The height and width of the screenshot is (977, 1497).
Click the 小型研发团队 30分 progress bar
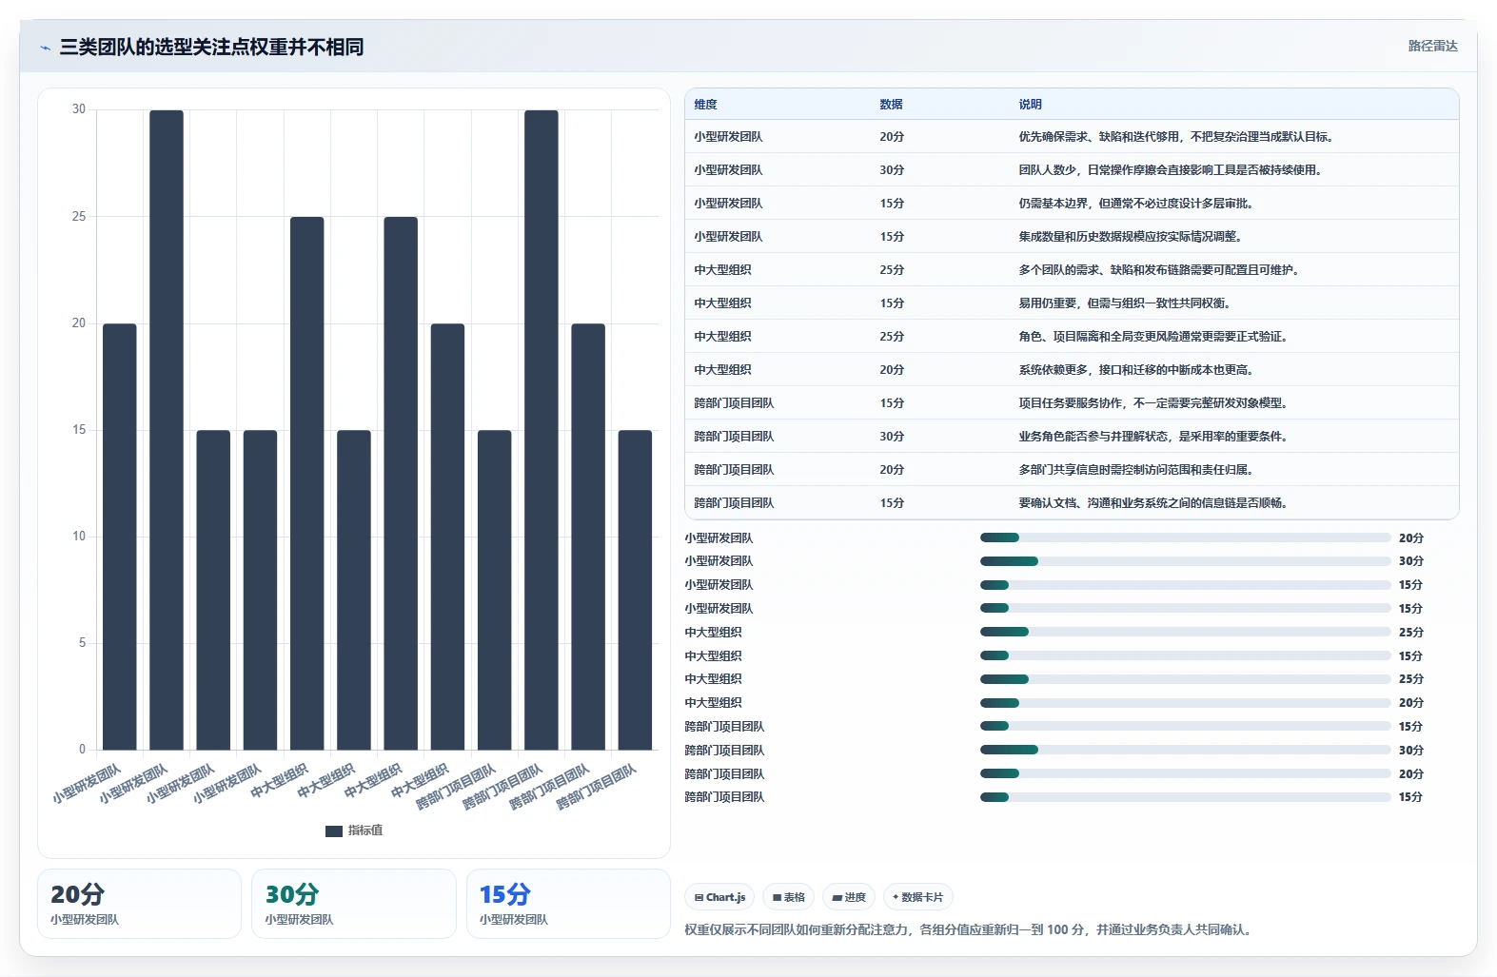[x=1185, y=561]
